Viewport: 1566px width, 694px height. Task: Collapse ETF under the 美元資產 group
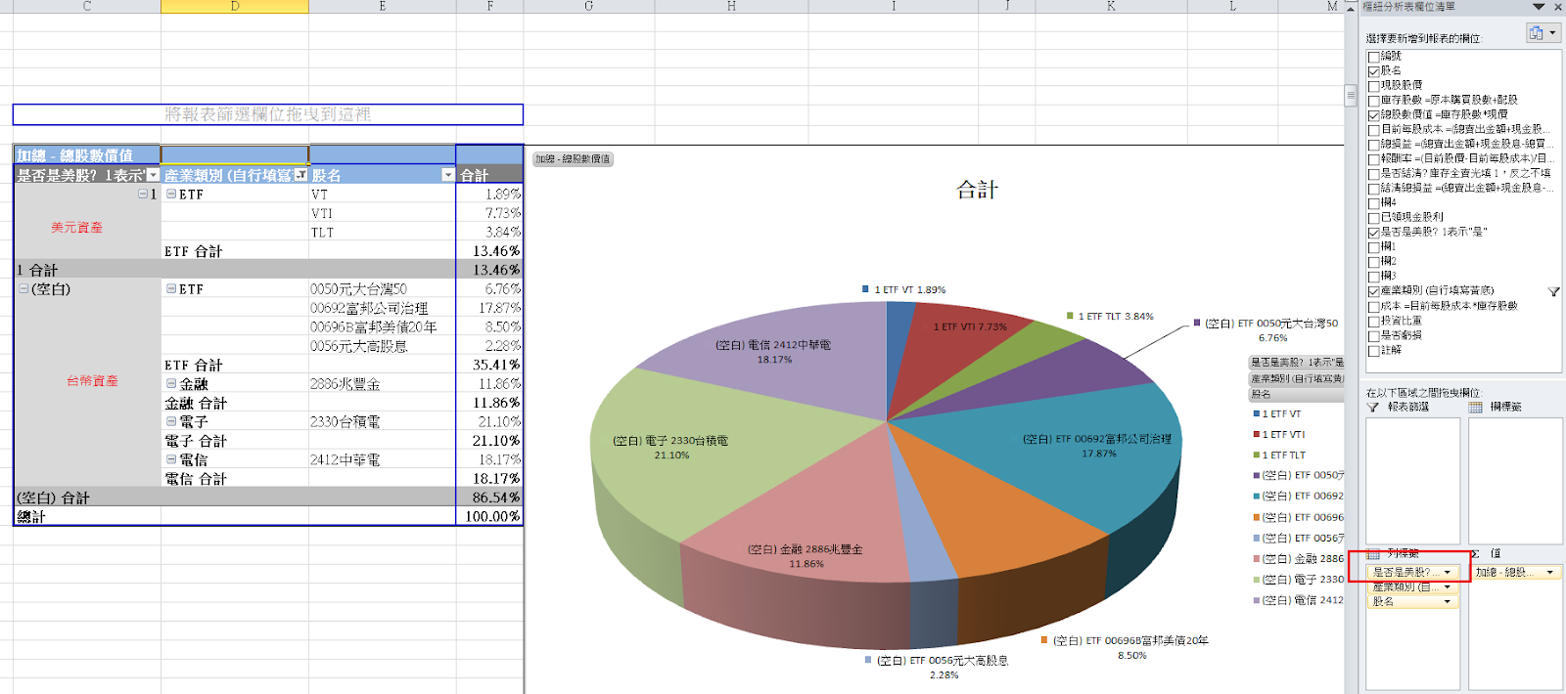click(x=171, y=195)
